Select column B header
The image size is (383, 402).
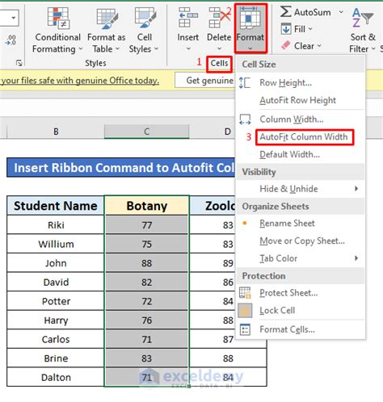tap(56, 132)
